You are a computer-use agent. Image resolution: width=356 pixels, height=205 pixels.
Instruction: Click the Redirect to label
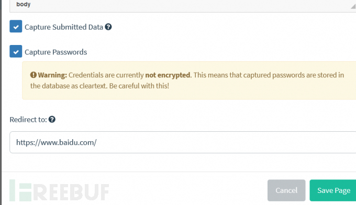28,120
